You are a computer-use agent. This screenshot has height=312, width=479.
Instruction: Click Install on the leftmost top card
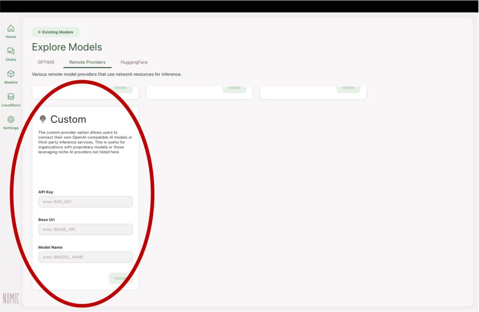[x=121, y=88]
